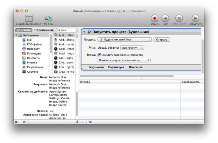The image size is (218, 143).
Task: Open the gear action menu
Action: click(17, 122)
